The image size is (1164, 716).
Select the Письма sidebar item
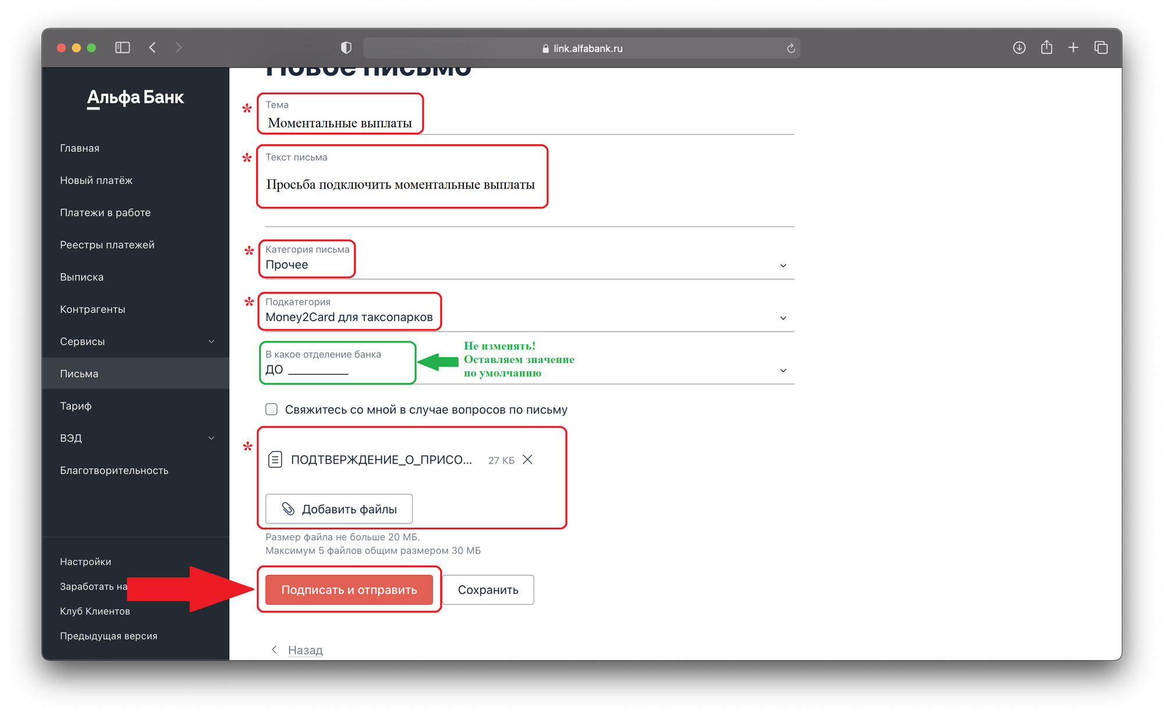click(x=136, y=373)
